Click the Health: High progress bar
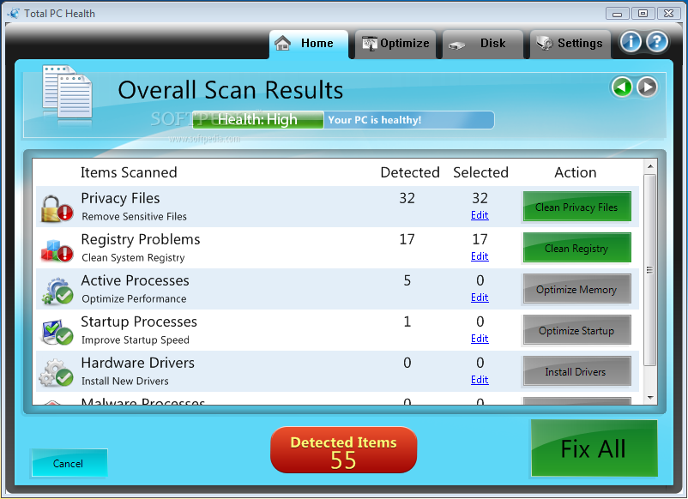Screen dimensions: 688x499 pos(258,120)
